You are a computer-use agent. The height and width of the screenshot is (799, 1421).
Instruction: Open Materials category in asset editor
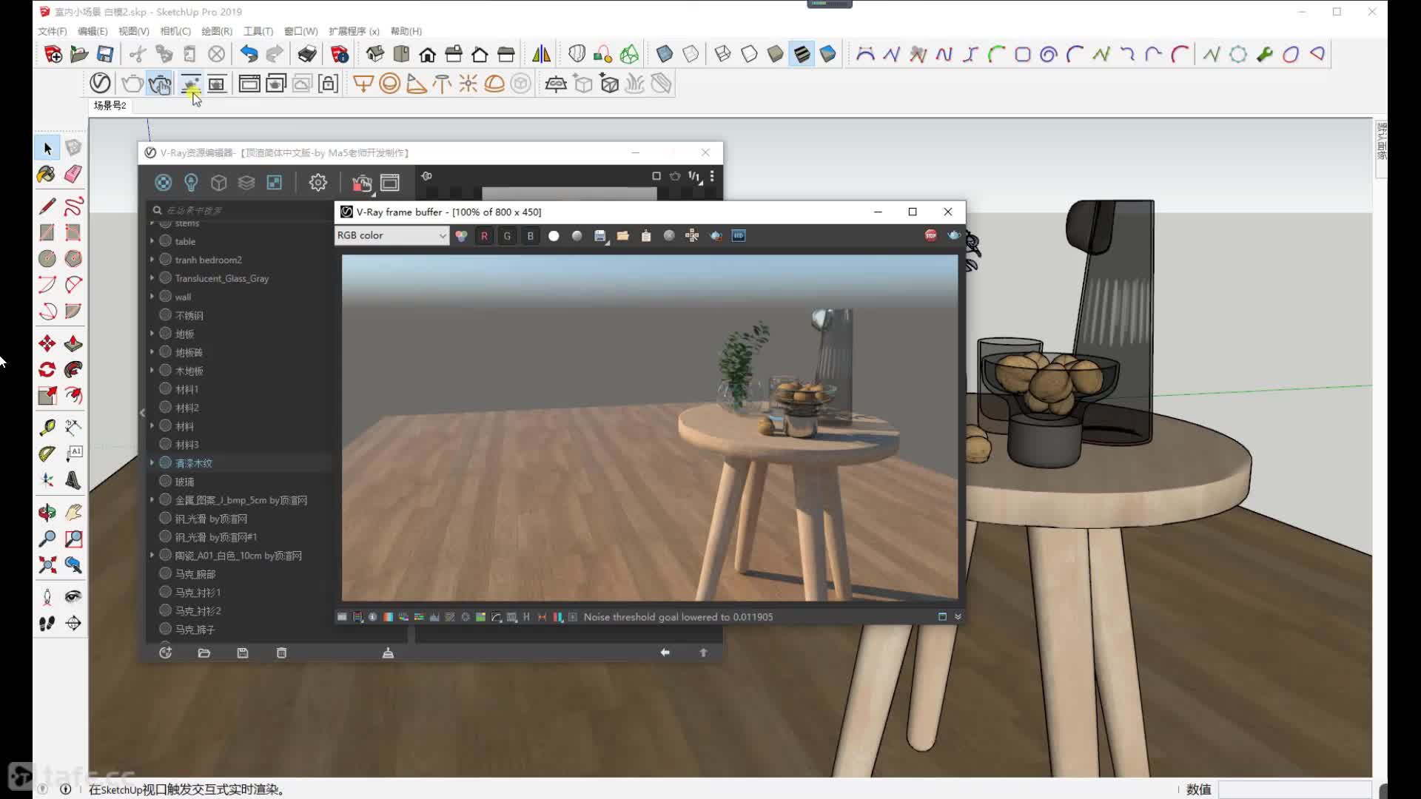pos(163,182)
